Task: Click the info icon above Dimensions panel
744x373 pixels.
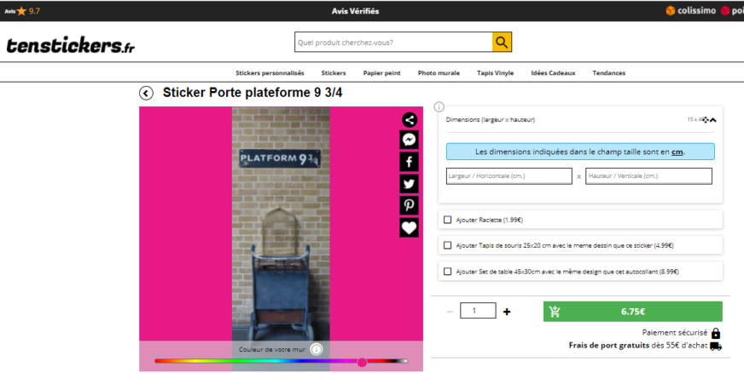Action: pos(439,107)
